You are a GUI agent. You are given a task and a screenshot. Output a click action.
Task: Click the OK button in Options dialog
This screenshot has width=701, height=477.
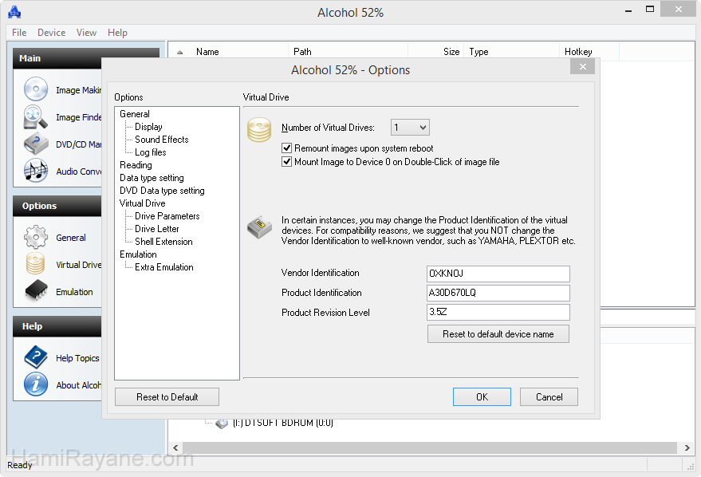[x=482, y=397]
